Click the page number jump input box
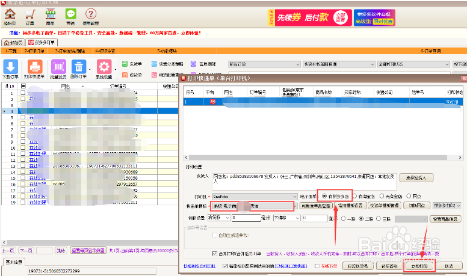467x276 pixels. tap(45, 251)
